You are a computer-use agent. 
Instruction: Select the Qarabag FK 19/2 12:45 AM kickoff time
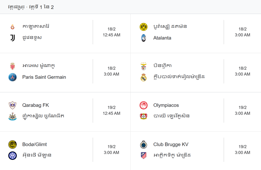(111, 110)
